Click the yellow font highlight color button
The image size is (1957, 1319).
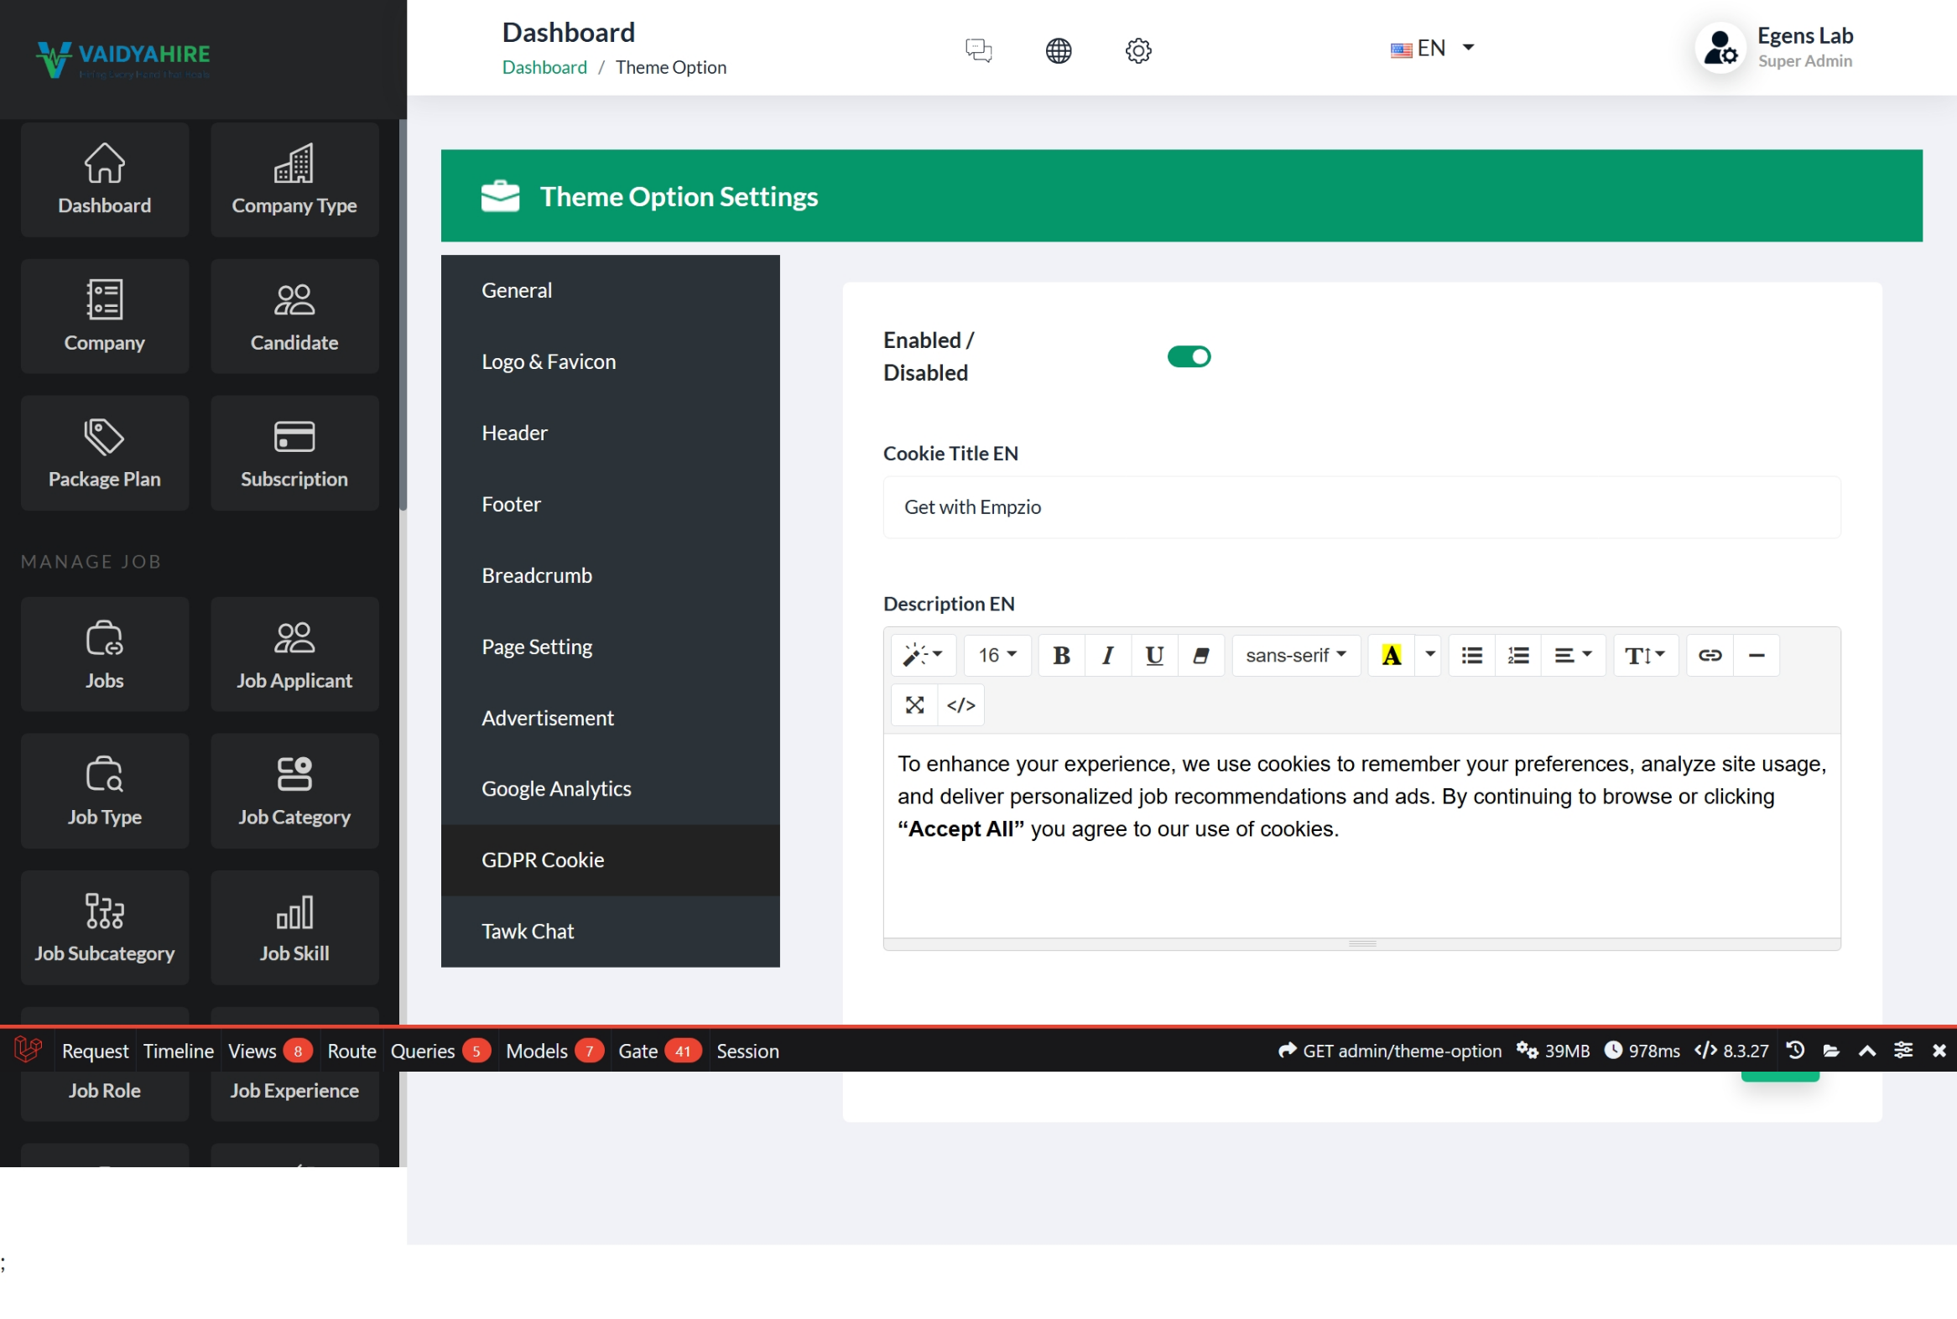pos(1391,655)
